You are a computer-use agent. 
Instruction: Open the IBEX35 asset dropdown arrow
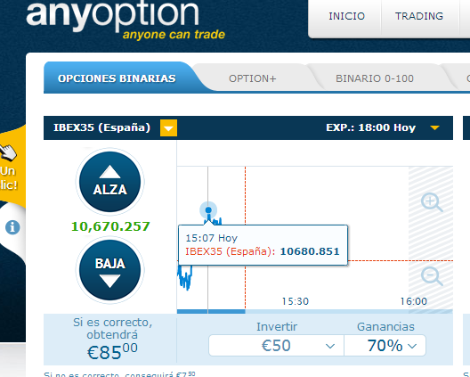tap(168, 127)
